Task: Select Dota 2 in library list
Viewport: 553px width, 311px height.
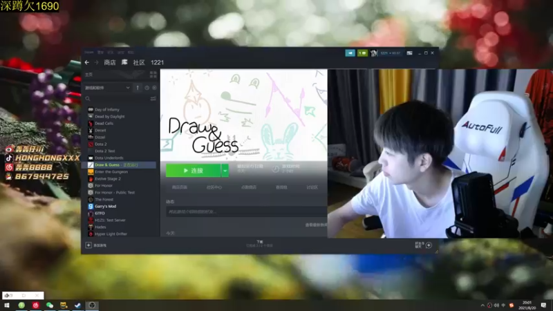Action: [x=100, y=144]
